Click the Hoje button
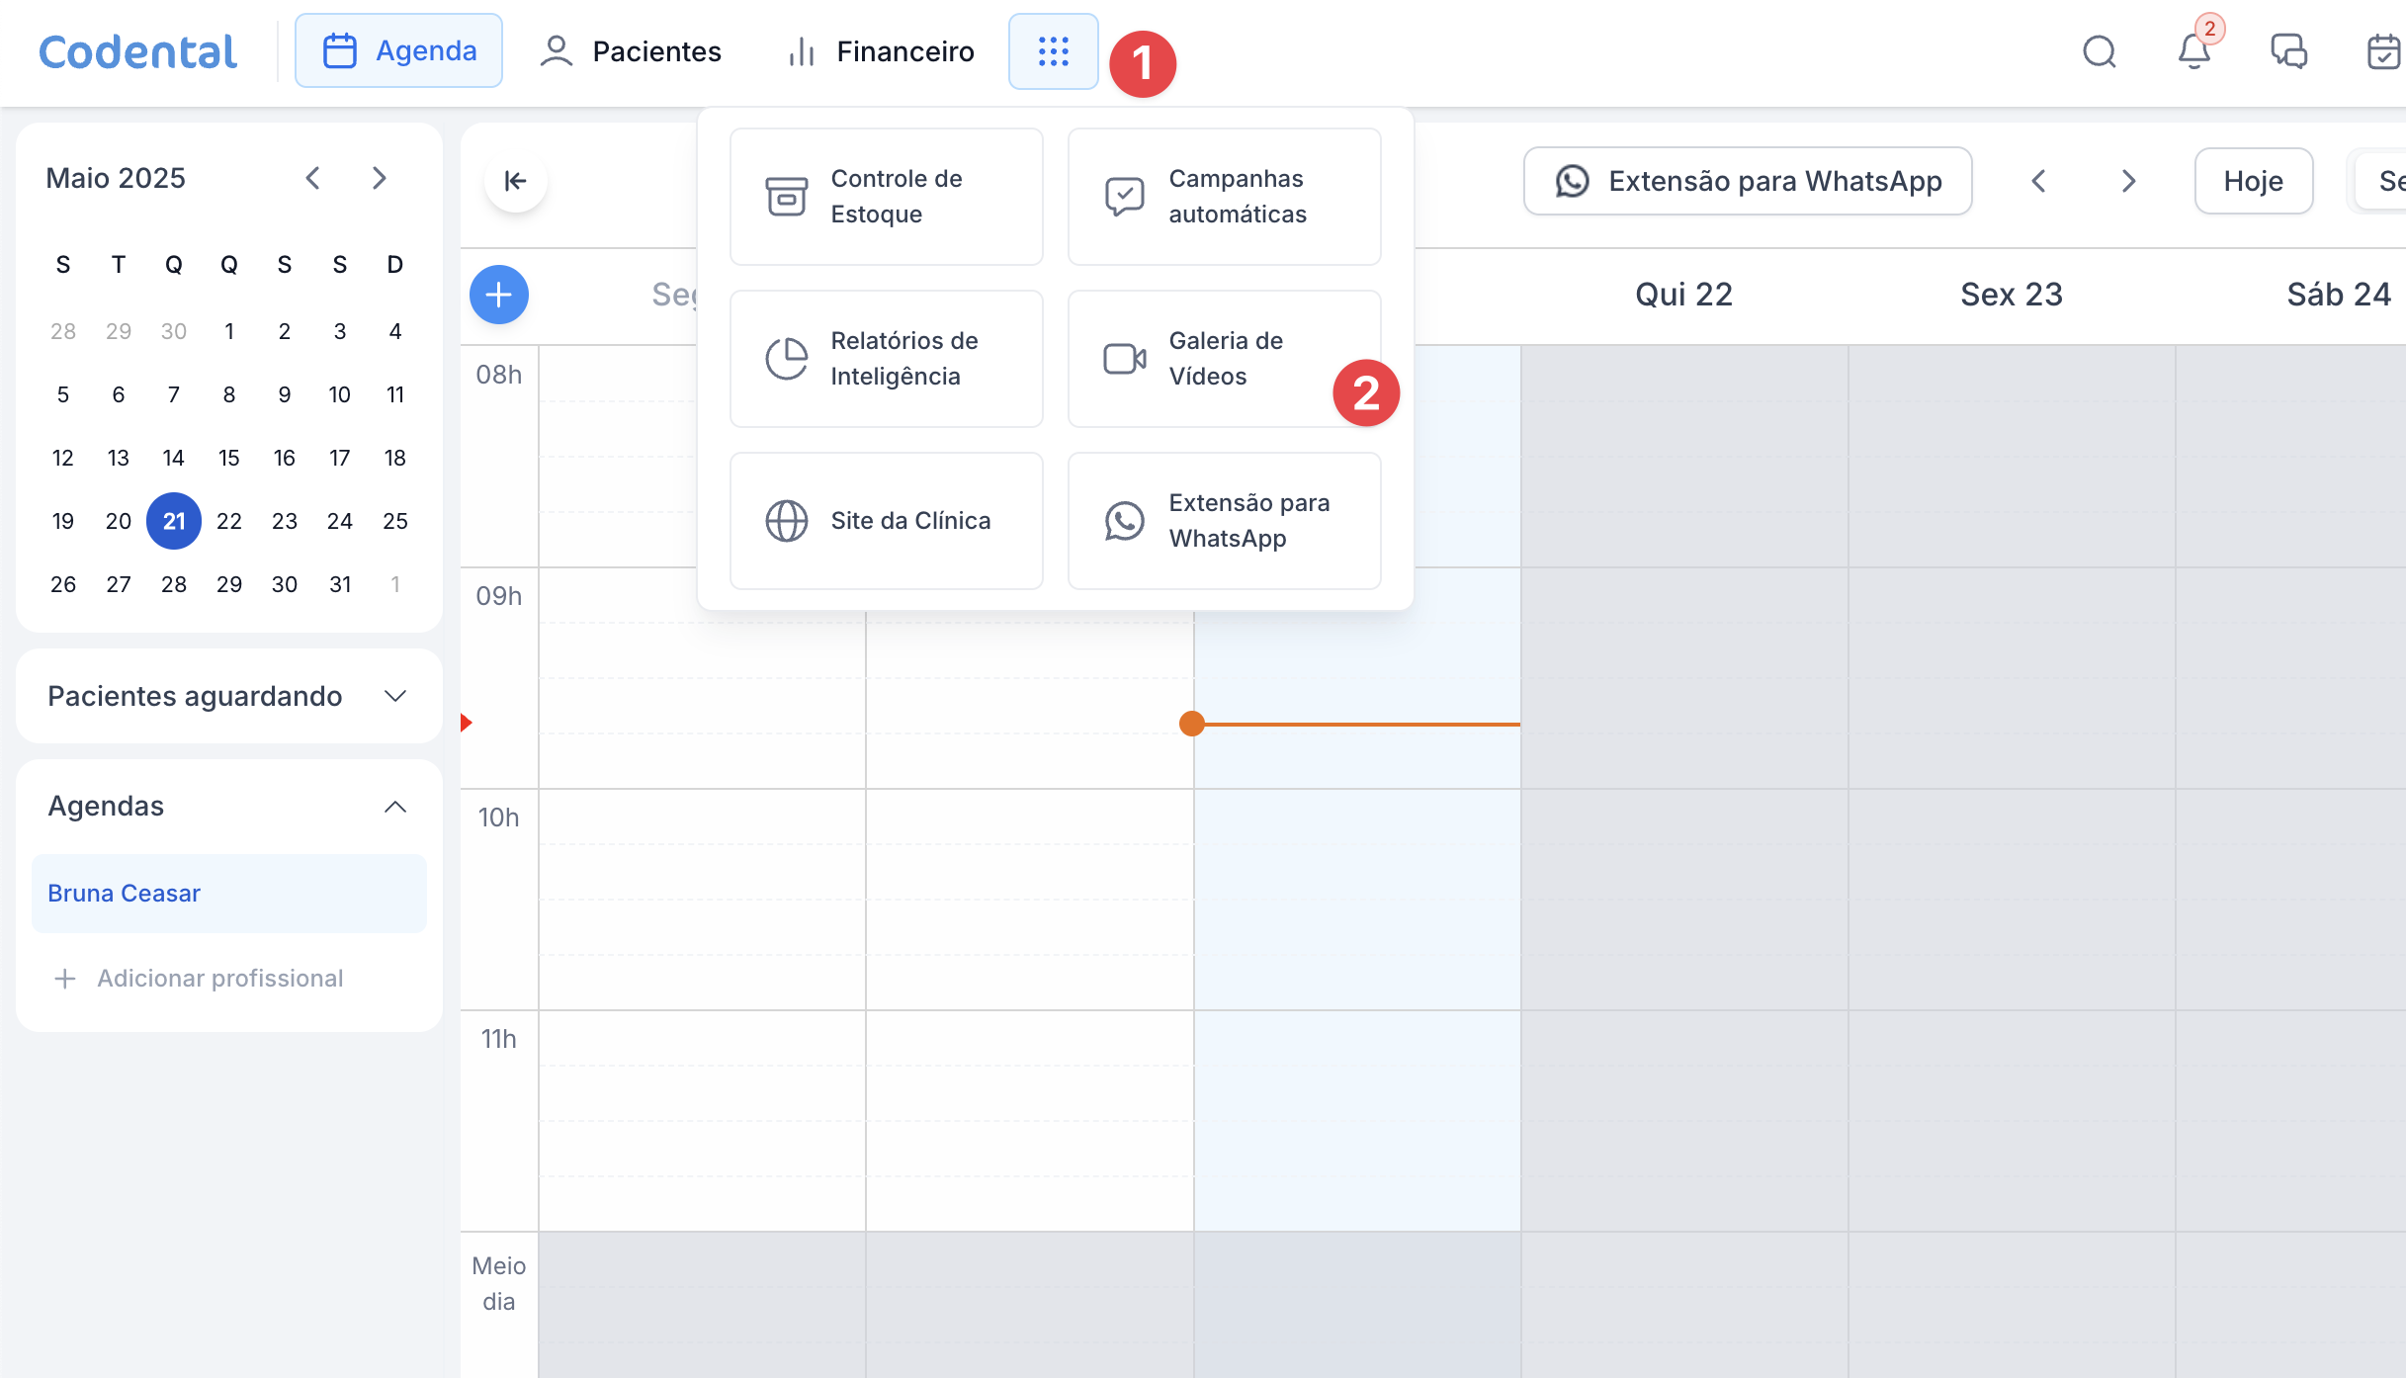 [2253, 181]
